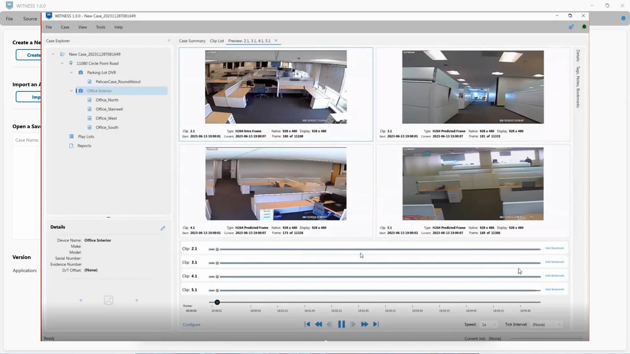Close the Preview: 2.1, 3.1, 4.1, 5.1 tab
Viewport: 630px width, 354px height.
pos(276,40)
